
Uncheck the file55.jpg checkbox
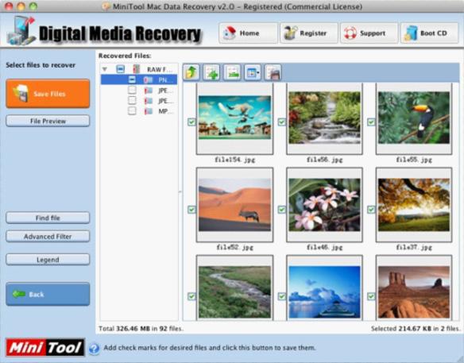pos(371,122)
